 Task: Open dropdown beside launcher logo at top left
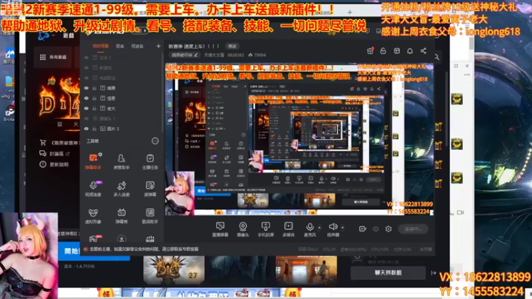click(x=53, y=35)
